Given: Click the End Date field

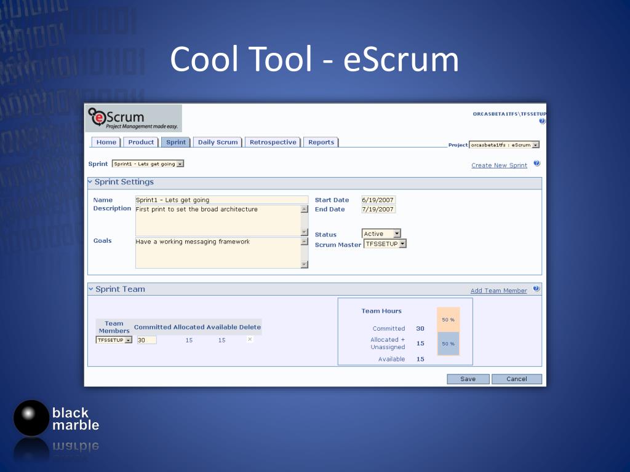Looking at the screenshot, I should click(378, 209).
